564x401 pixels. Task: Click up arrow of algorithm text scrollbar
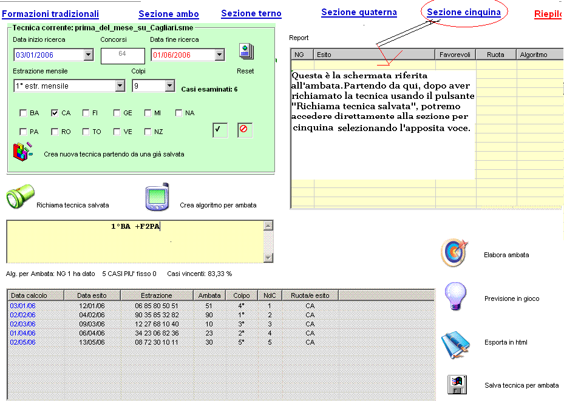click(268, 226)
